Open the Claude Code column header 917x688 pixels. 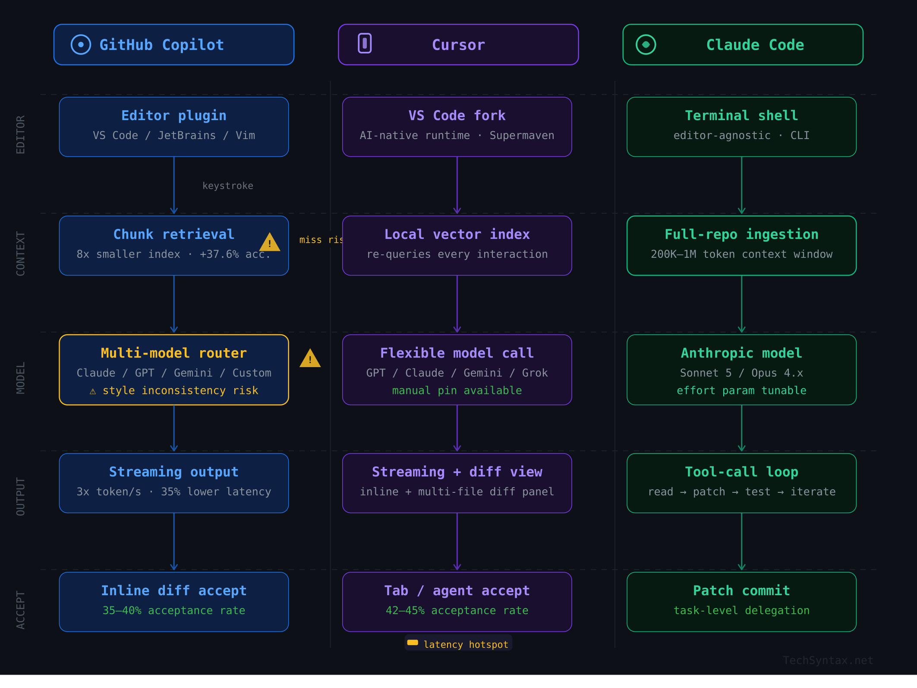[742, 44]
